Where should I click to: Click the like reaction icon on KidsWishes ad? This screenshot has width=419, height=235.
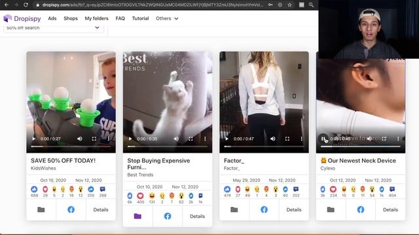tap(34, 189)
